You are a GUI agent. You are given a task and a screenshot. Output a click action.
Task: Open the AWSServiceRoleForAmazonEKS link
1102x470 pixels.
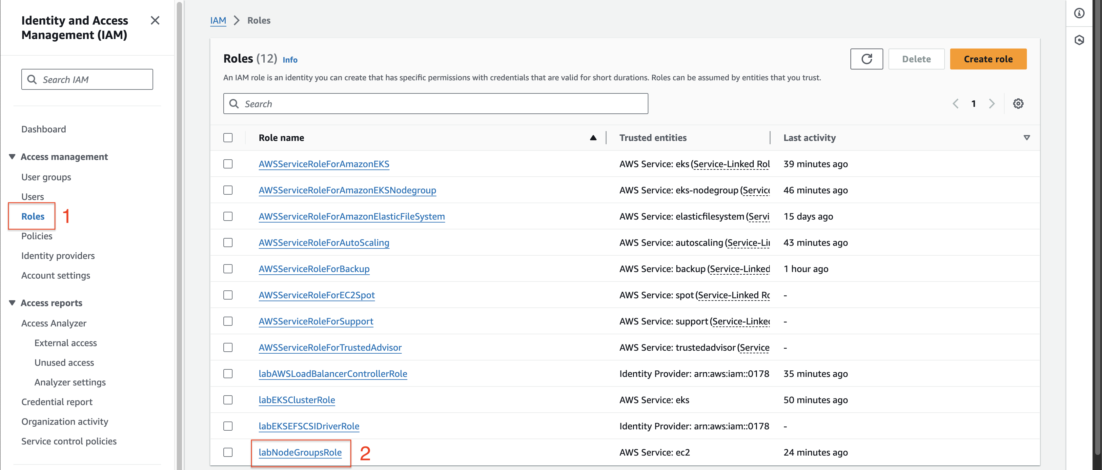324,164
